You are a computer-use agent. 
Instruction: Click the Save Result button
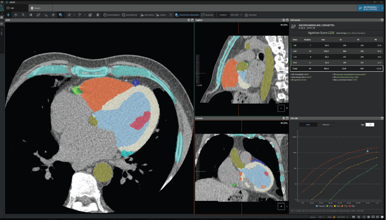coord(251,15)
